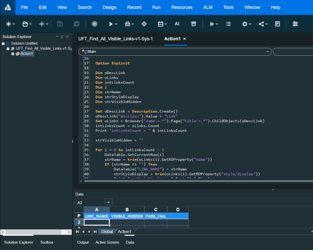Open the Help menu
Viewport: 313px width, 250px height.
coord(275,7)
